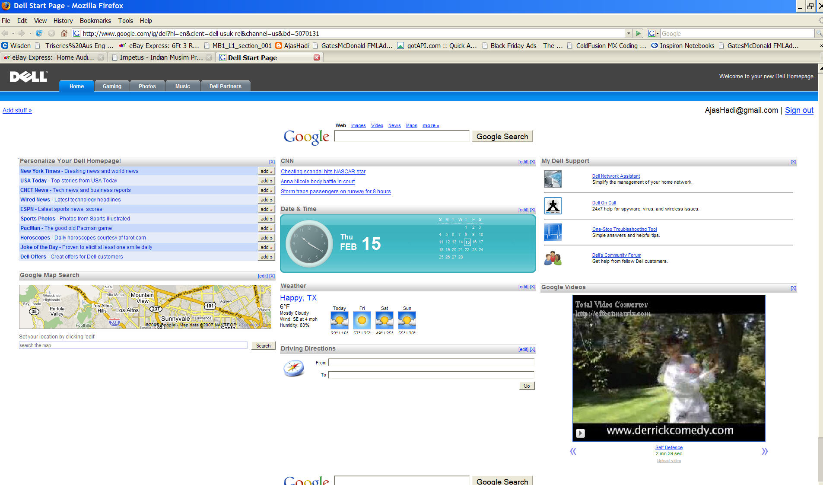Click the Google map thumbnail of Sunnyvale

click(x=145, y=307)
